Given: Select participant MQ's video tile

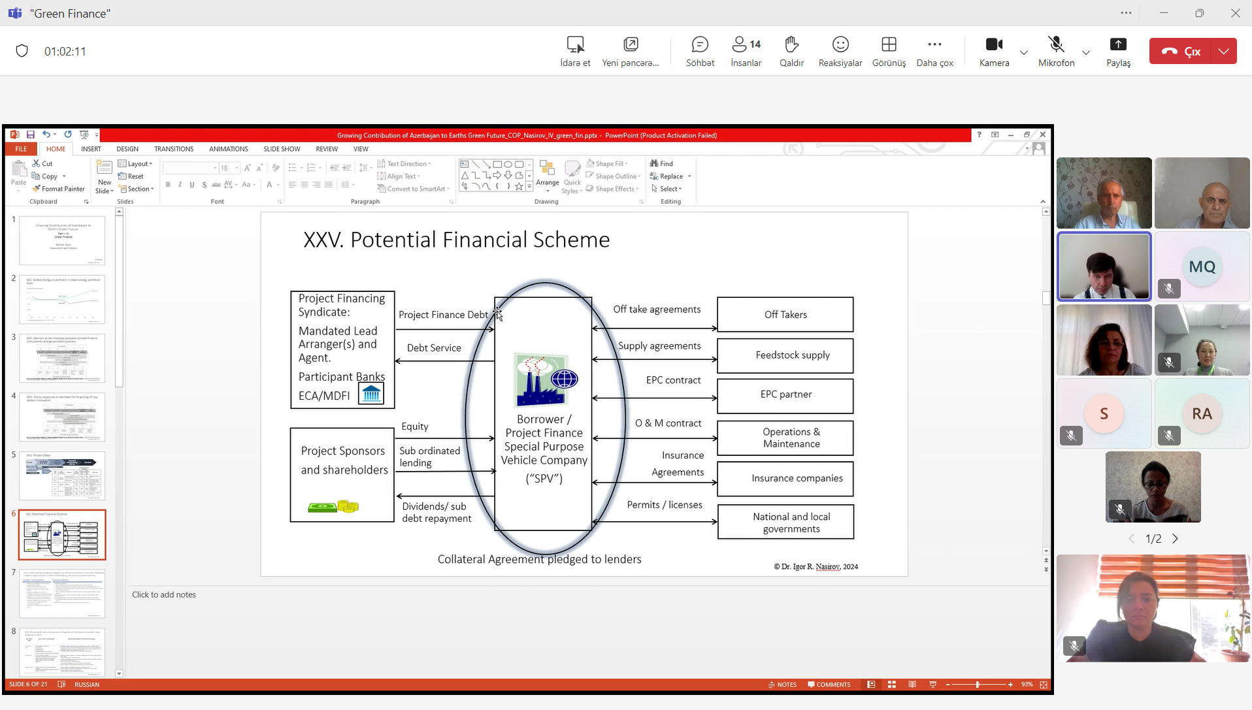Looking at the screenshot, I should coord(1202,267).
